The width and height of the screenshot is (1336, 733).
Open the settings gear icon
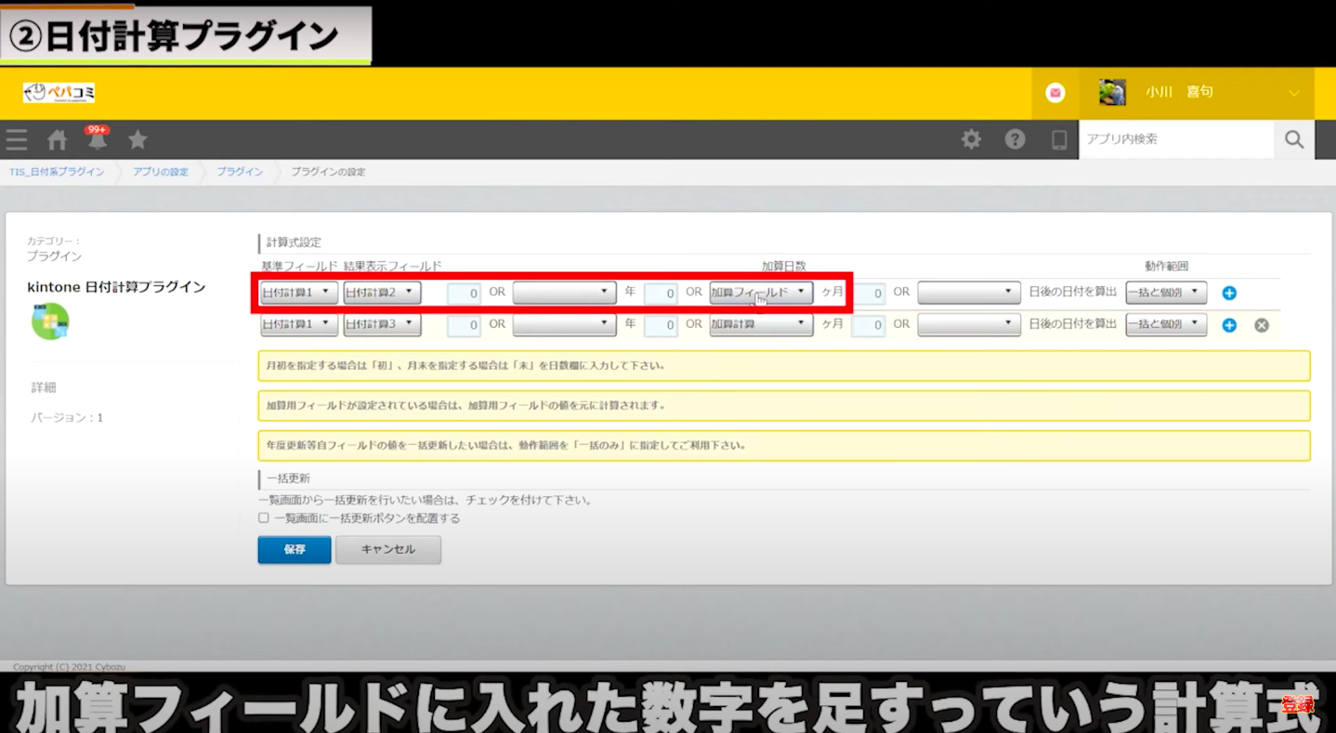coord(971,139)
